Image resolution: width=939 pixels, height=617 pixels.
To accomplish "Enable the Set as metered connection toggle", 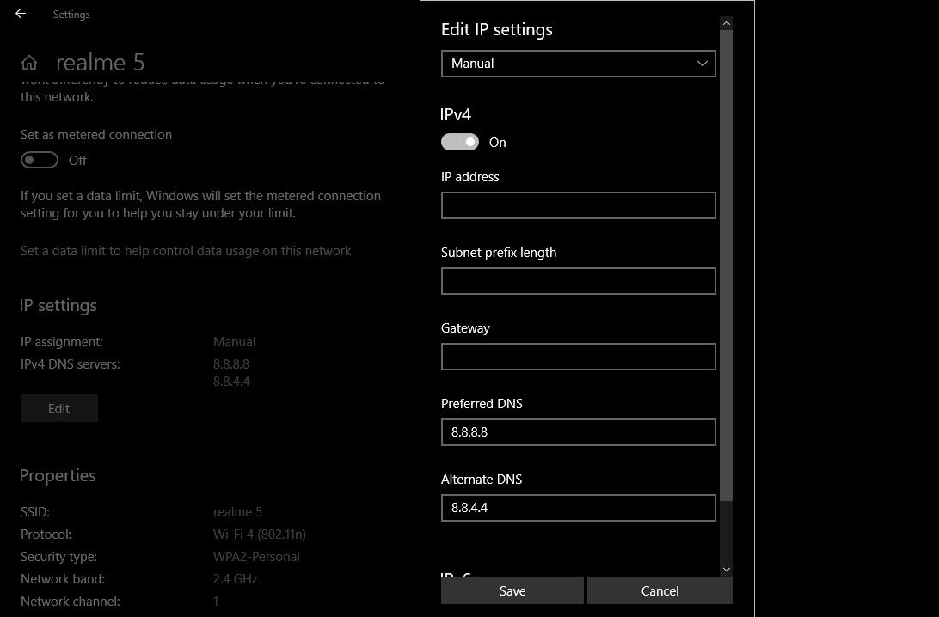I will point(39,160).
